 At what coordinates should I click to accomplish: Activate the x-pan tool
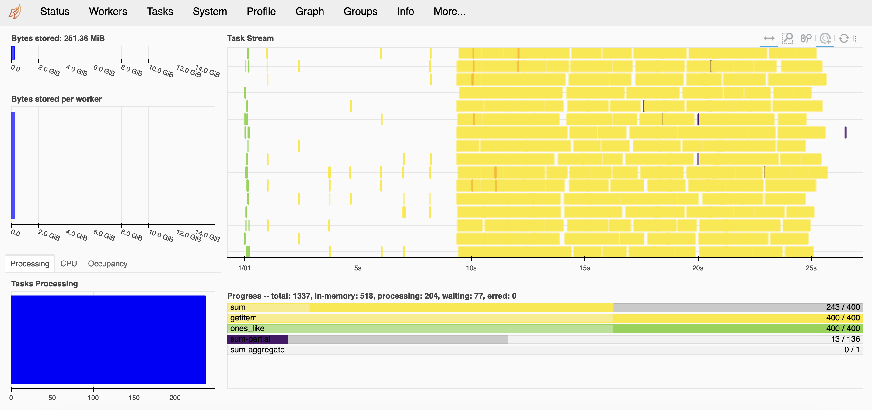(769, 39)
